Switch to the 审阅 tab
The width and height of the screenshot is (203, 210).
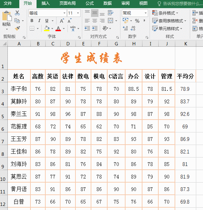(126, 3)
